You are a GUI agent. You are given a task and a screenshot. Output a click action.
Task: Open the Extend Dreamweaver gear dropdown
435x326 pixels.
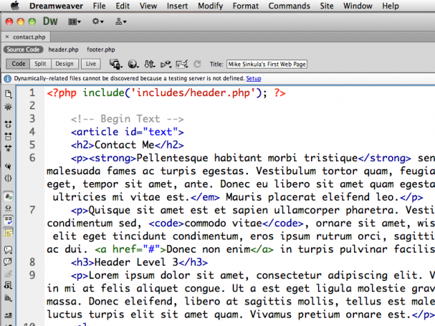tap(98, 21)
